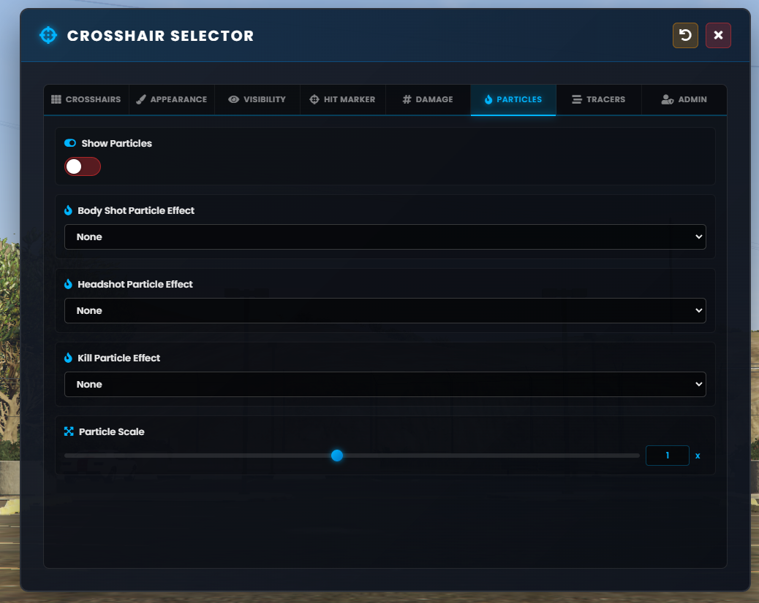Go to the Appearance tab
The height and width of the screenshot is (603, 759).
(172, 99)
